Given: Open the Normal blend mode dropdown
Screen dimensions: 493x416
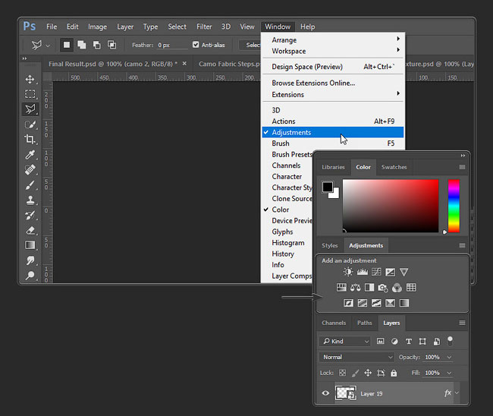Looking at the screenshot, I should [x=357, y=357].
